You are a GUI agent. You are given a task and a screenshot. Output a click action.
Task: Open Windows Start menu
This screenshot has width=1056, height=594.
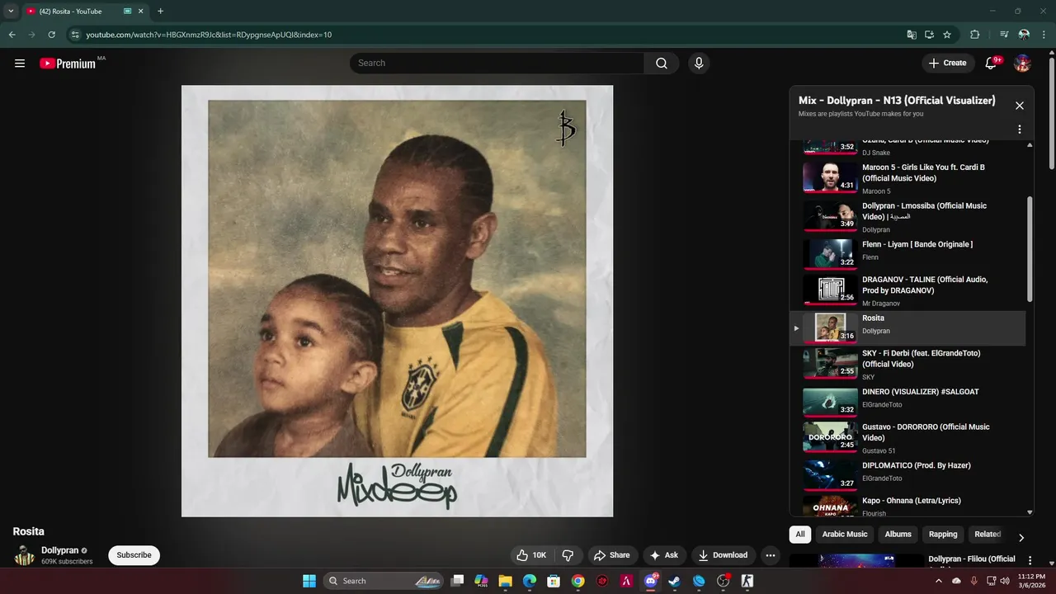coord(309,581)
